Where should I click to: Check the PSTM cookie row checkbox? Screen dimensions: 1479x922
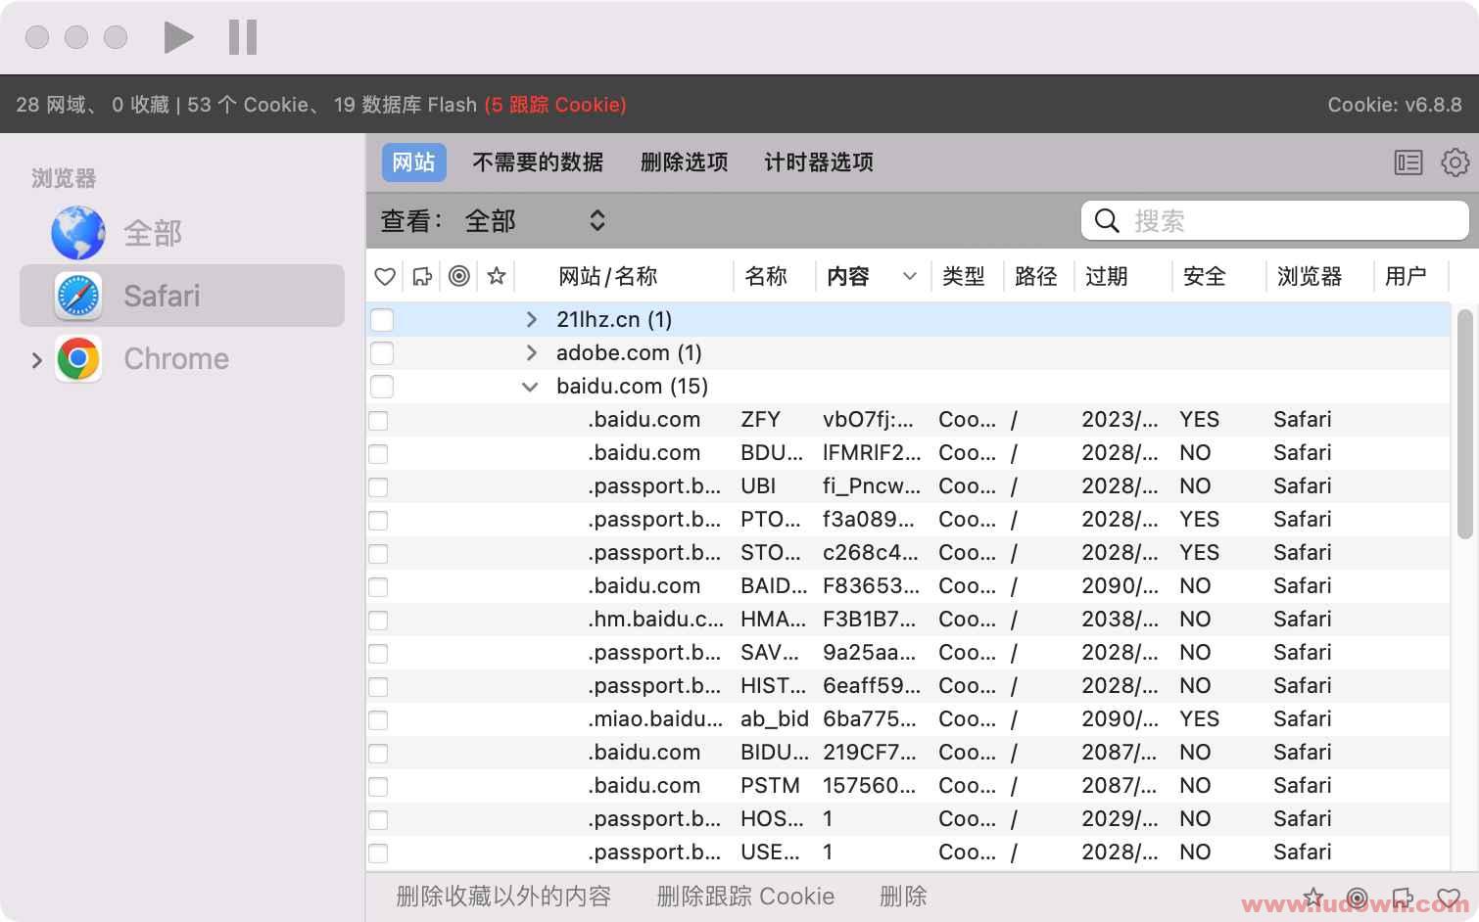click(378, 787)
